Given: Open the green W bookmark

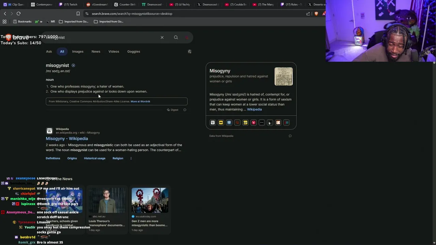Looking at the screenshot, I should coord(38,21).
